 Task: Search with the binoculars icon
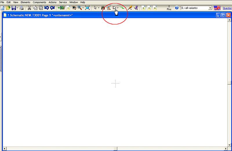pos(103,8)
